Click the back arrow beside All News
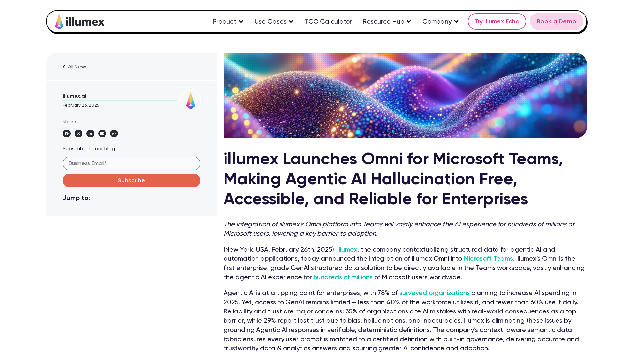Viewport: 633px width, 356px height. click(64, 67)
